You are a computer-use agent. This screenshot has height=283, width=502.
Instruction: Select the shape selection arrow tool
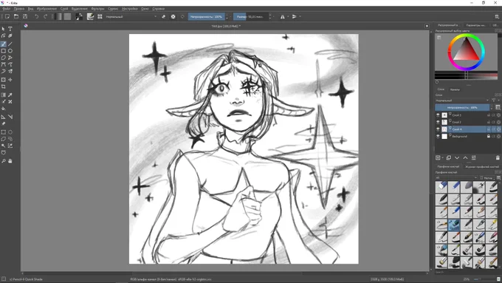(3, 29)
